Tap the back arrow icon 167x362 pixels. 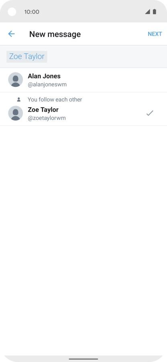[x=11, y=34]
